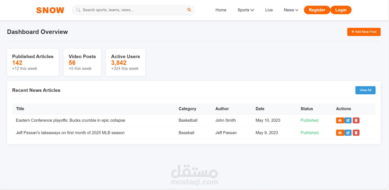The image size is (389, 190).
Task: Click author Jeff Passan
Action: pyautogui.click(x=226, y=133)
